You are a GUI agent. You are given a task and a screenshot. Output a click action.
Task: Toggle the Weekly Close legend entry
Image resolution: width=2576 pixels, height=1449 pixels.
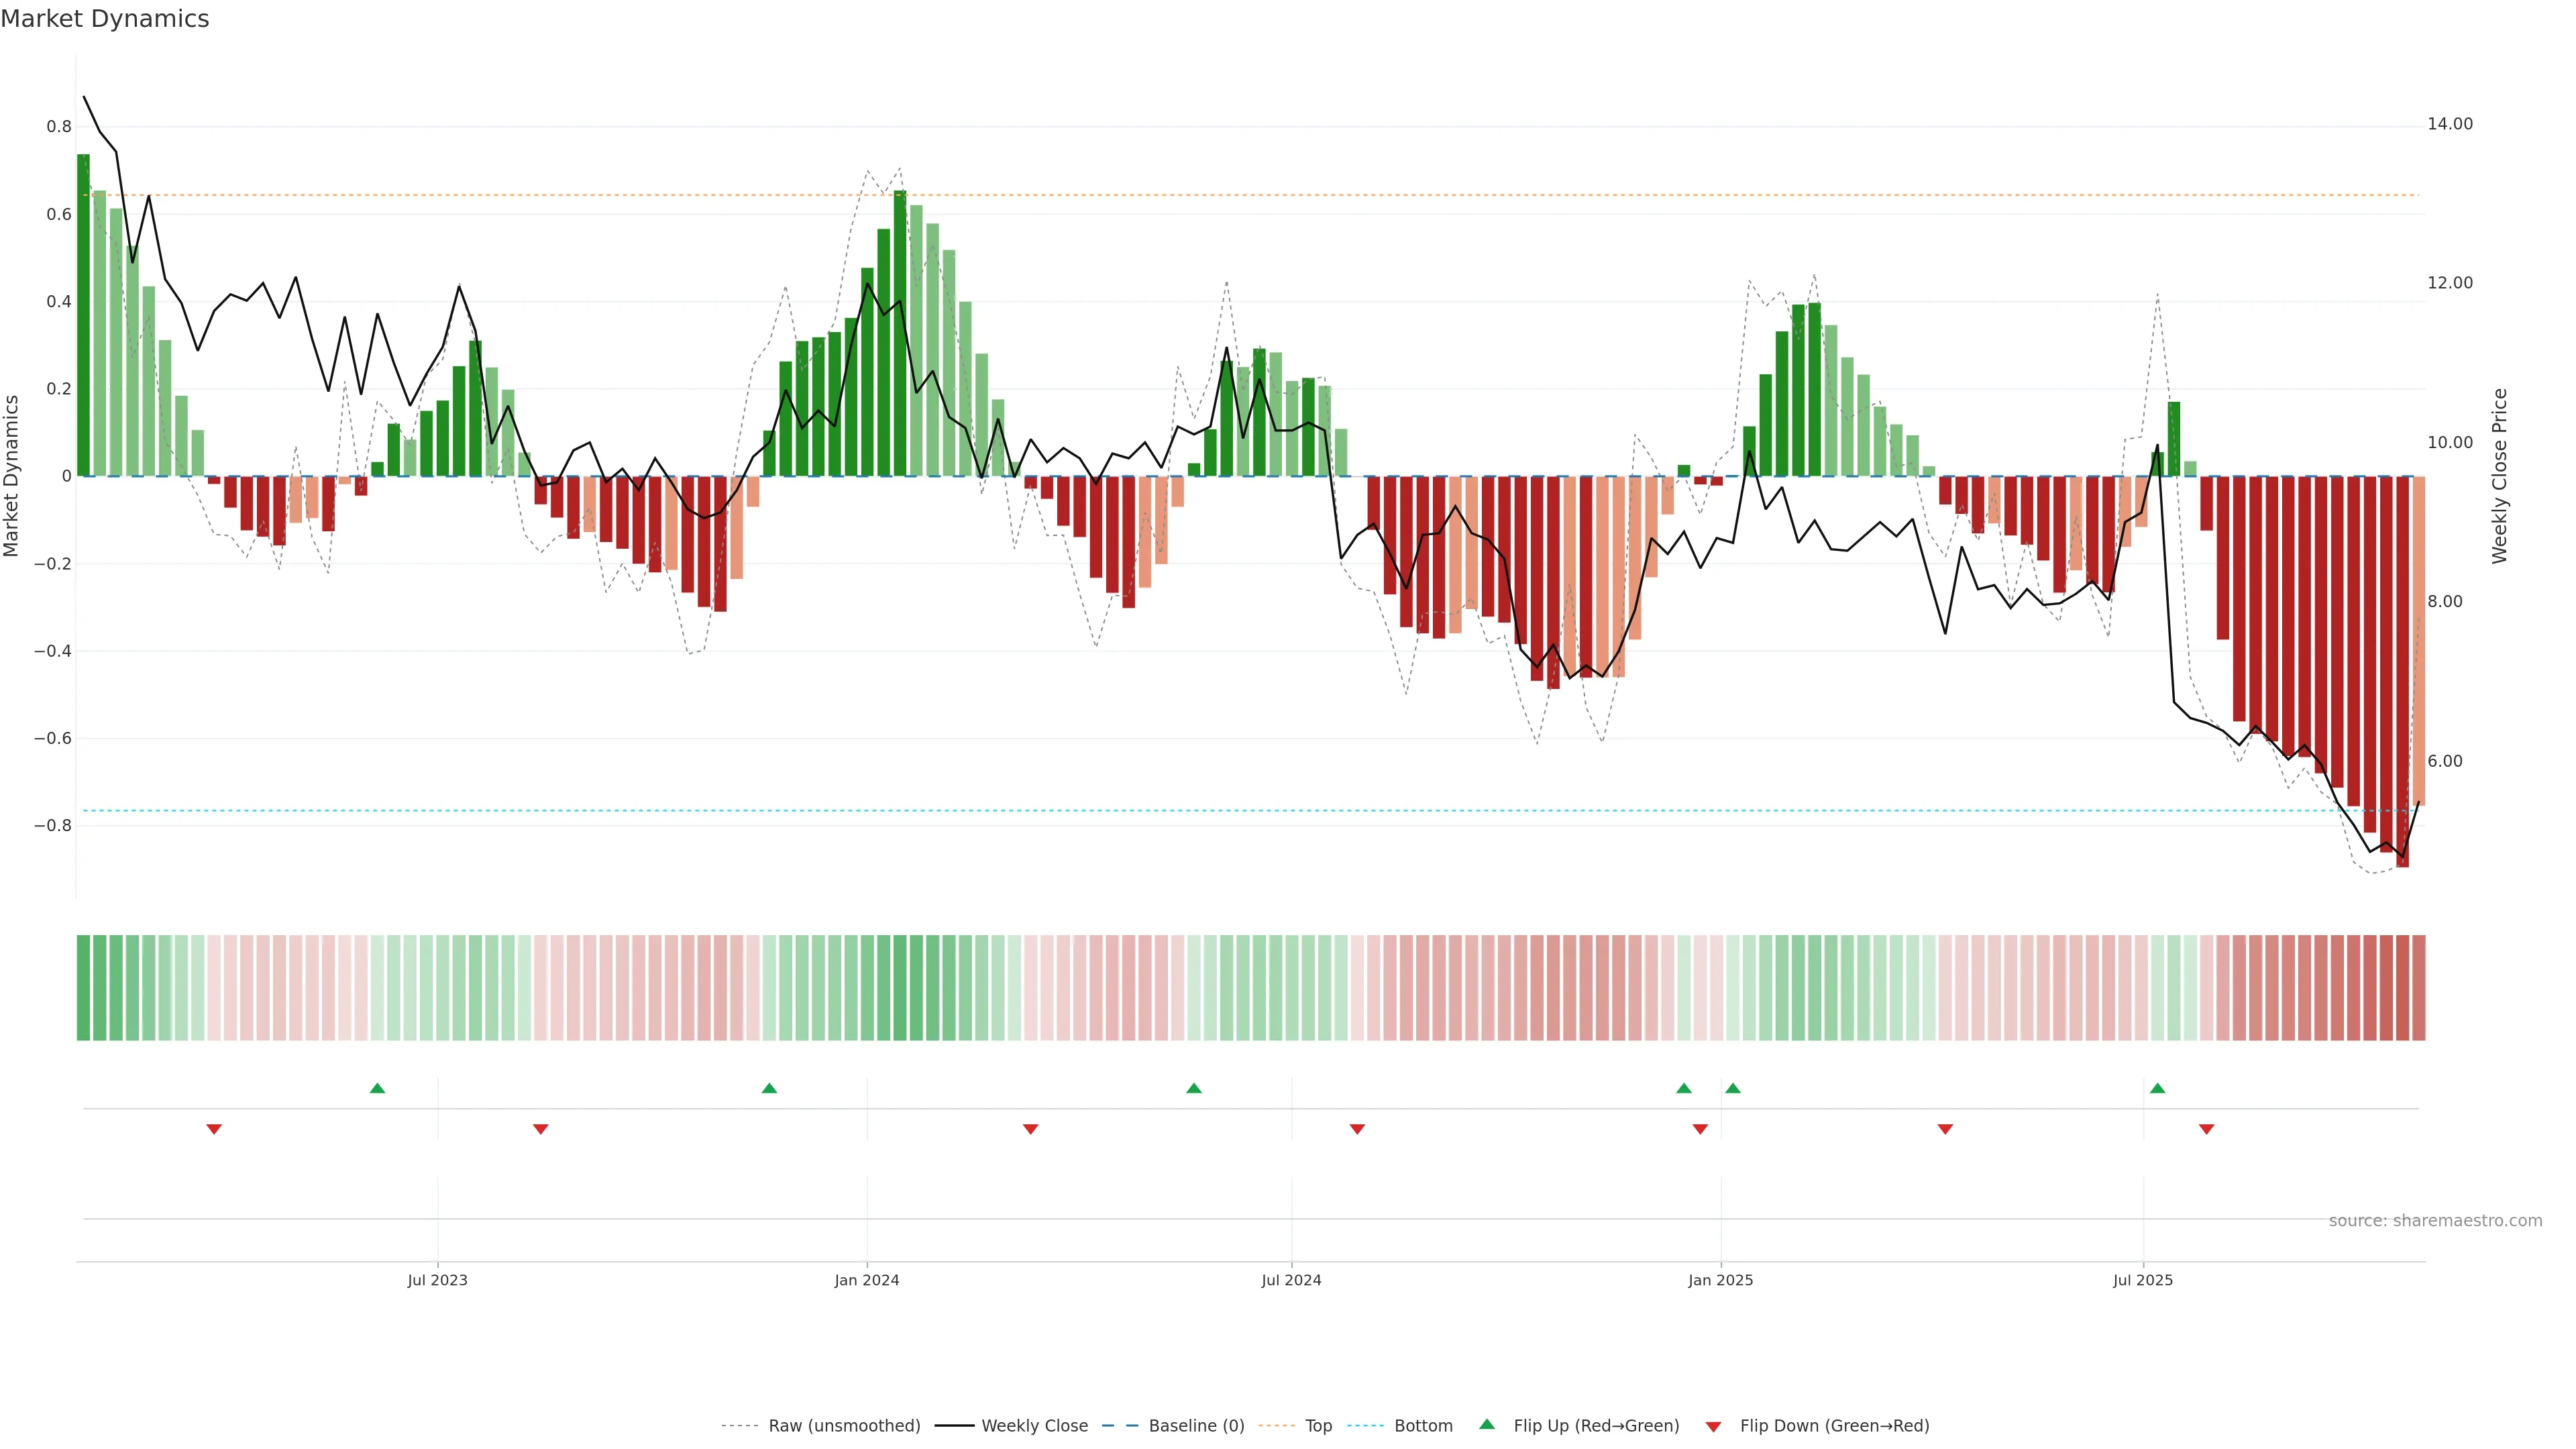tap(1034, 1426)
